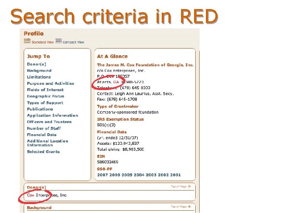Image resolution: width=284 pixels, height=213 pixels.
Task: Click Cox Enterprises, Inc. under Donor(s)
Action: [47, 195]
